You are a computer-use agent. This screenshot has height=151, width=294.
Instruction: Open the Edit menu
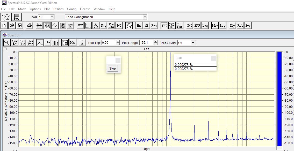click(x=12, y=9)
